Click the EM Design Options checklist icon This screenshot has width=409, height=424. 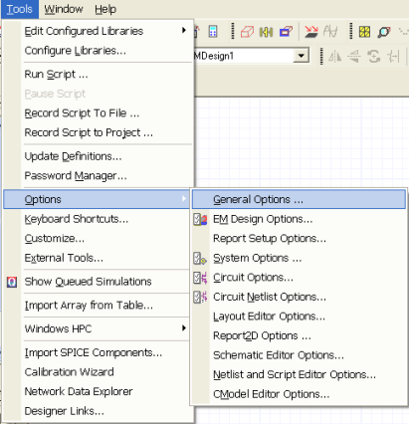[x=200, y=219]
